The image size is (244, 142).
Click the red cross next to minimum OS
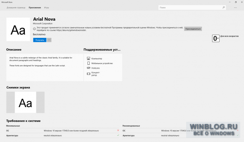pos(118,130)
